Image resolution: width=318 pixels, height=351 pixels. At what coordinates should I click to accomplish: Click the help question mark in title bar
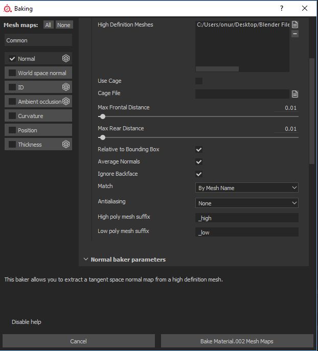click(x=282, y=8)
